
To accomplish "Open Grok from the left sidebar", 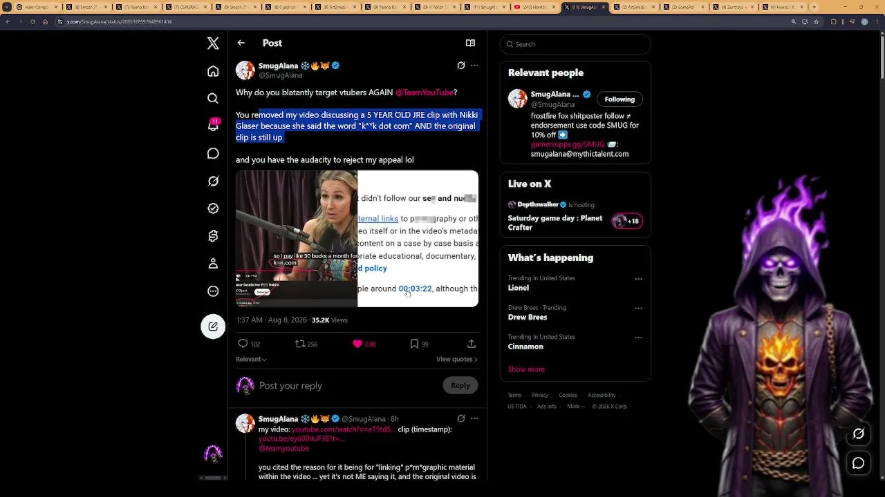I will pyautogui.click(x=213, y=181).
